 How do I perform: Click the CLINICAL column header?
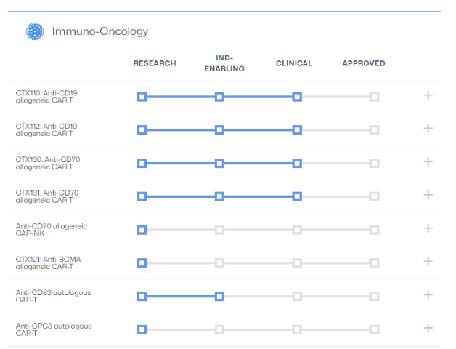[x=294, y=63]
